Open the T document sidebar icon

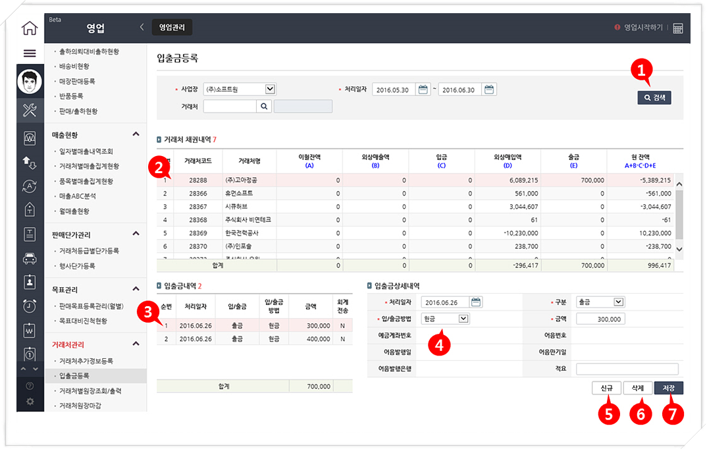(30, 234)
